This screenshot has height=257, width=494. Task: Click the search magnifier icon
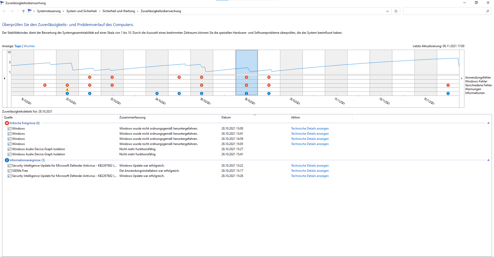(488, 11)
